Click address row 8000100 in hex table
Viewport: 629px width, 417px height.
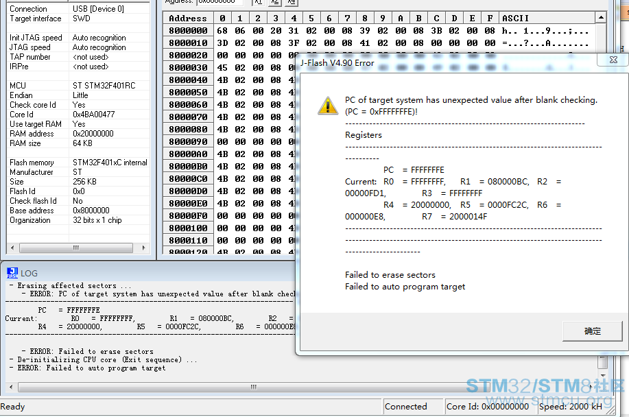point(188,228)
